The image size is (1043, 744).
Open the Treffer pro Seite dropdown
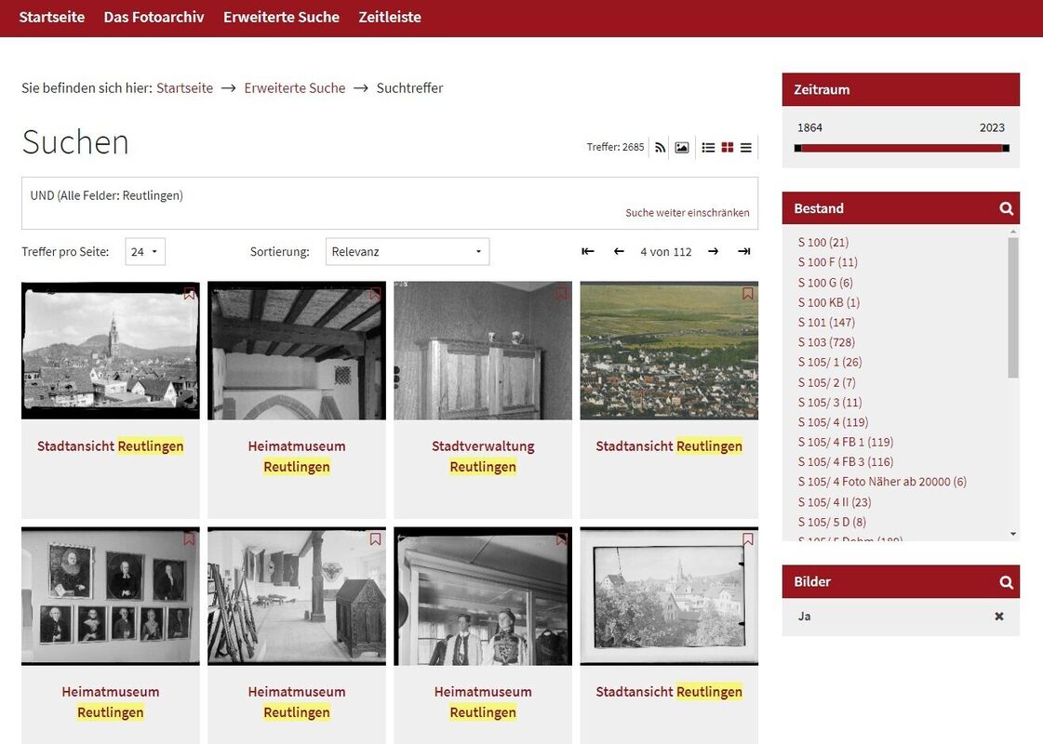click(x=145, y=251)
